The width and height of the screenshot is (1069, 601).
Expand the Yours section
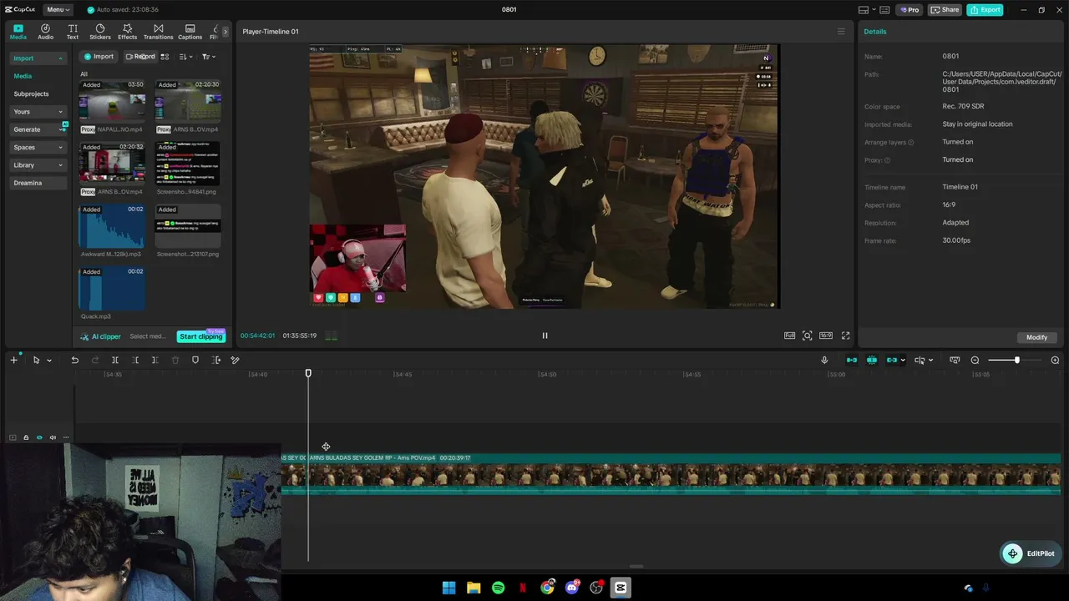pos(38,112)
